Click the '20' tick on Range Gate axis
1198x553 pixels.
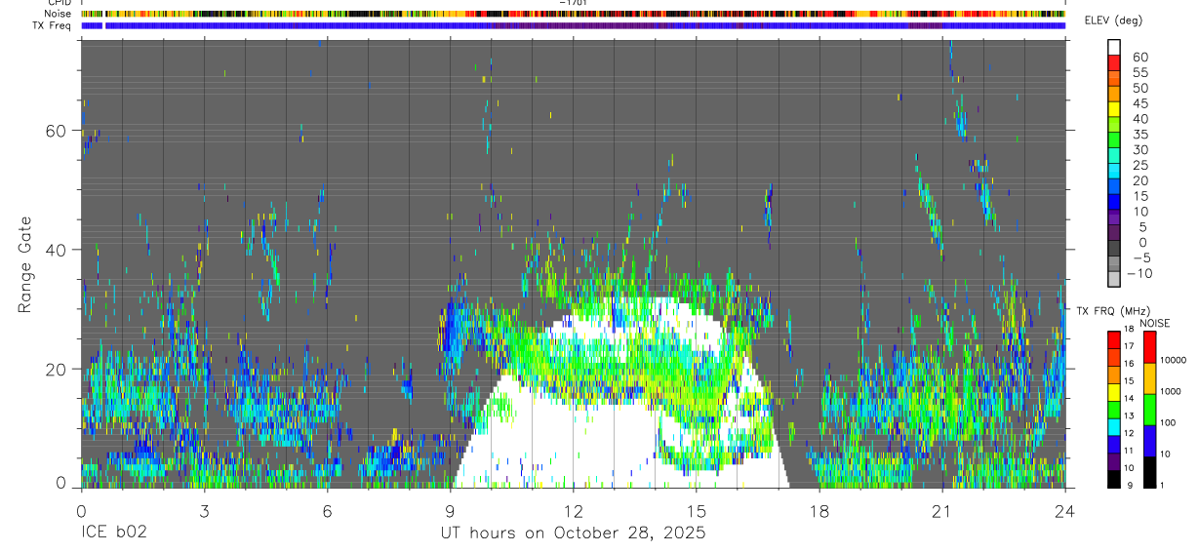click(x=58, y=369)
